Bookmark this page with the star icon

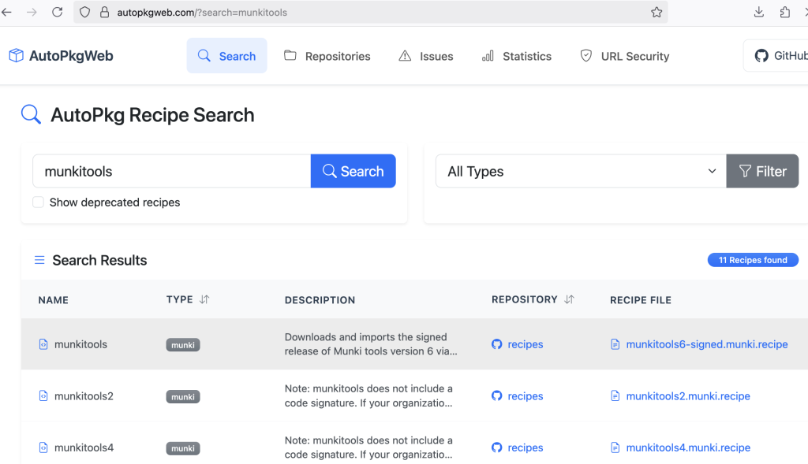[656, 12]
